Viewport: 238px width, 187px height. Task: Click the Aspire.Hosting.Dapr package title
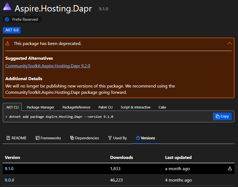click(53, 9)
